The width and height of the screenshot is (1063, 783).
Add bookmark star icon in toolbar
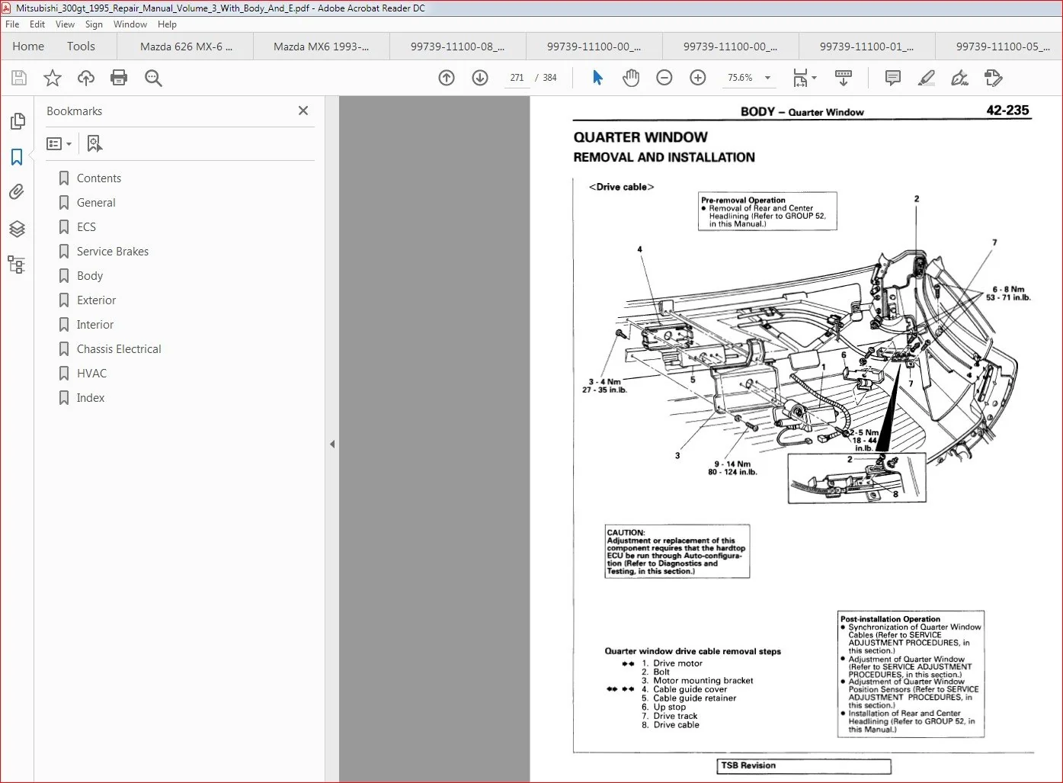coord(53,78)
